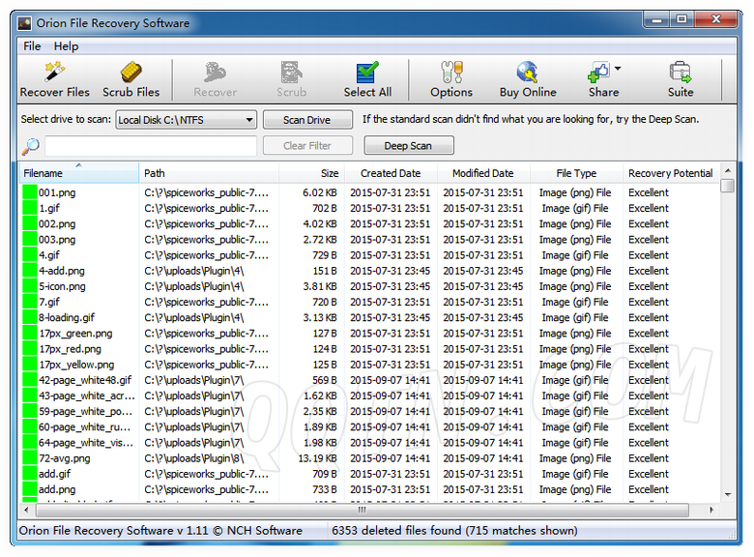The width and height of the screenshot is (754, 557).
Task: Click the magnifying glass search icon
Action: [31, 146]
